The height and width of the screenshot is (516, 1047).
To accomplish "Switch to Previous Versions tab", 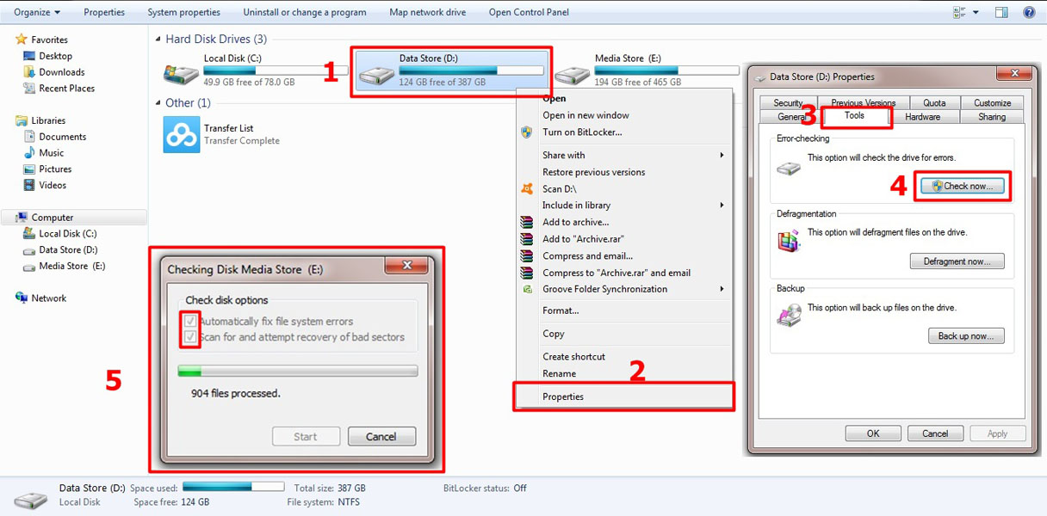I will click(x=863, y=102).
